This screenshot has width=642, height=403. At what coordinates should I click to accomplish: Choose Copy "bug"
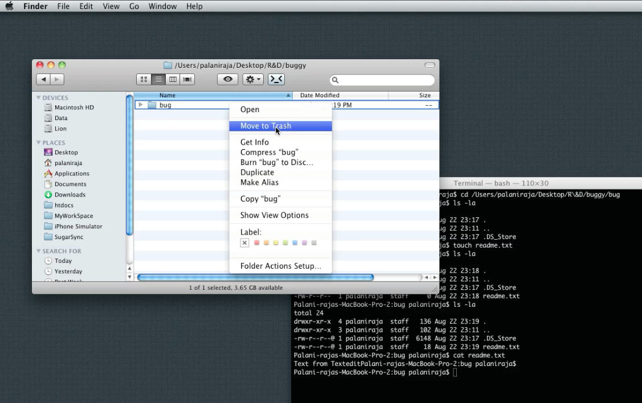[280, 199]
